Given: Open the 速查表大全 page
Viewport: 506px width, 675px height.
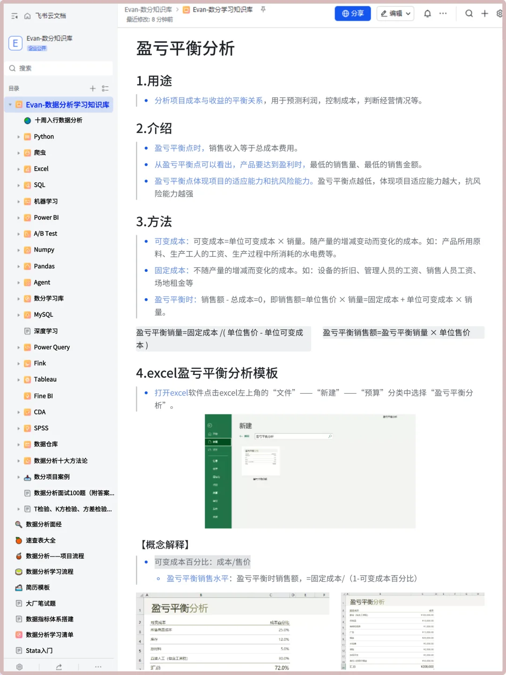Looking at the screenshot, I should point(40,540).
